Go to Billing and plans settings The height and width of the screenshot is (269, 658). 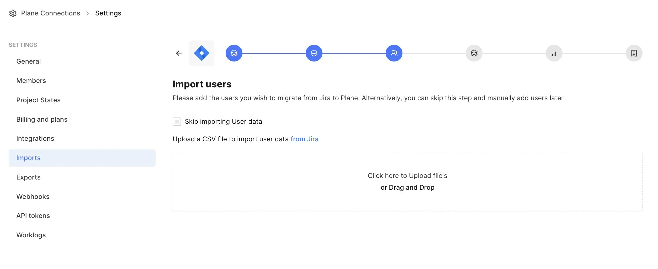click(42, 119)
